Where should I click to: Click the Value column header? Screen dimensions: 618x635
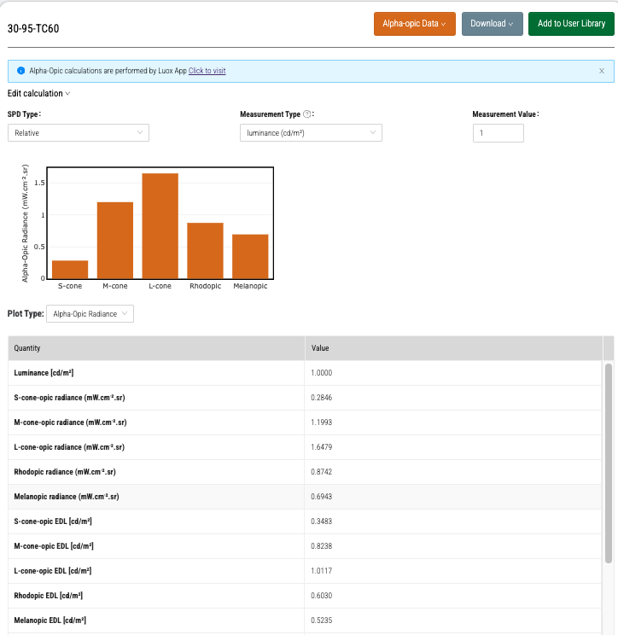click(453, 348)
